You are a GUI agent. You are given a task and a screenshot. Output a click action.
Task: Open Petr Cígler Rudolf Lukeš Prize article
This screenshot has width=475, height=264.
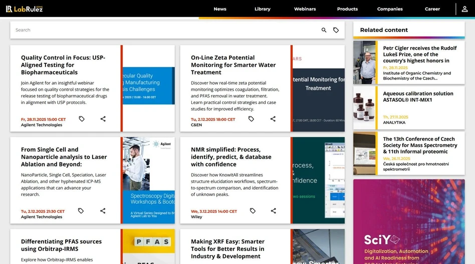click(x=419, y=54)
